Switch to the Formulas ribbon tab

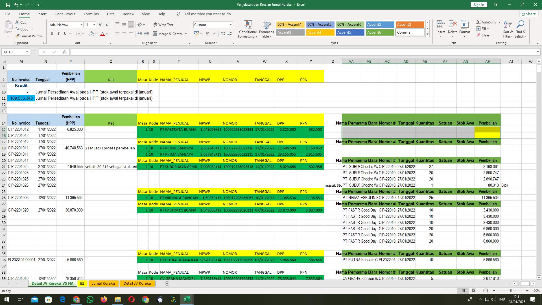click(91, 14)
